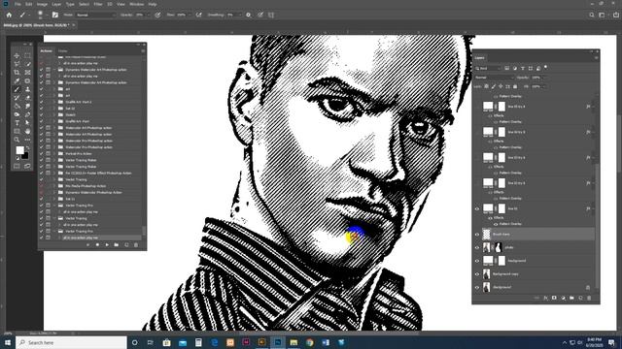622x349 pixels.
Task: Hide the Background copy layer
Action: pos(477,274)
